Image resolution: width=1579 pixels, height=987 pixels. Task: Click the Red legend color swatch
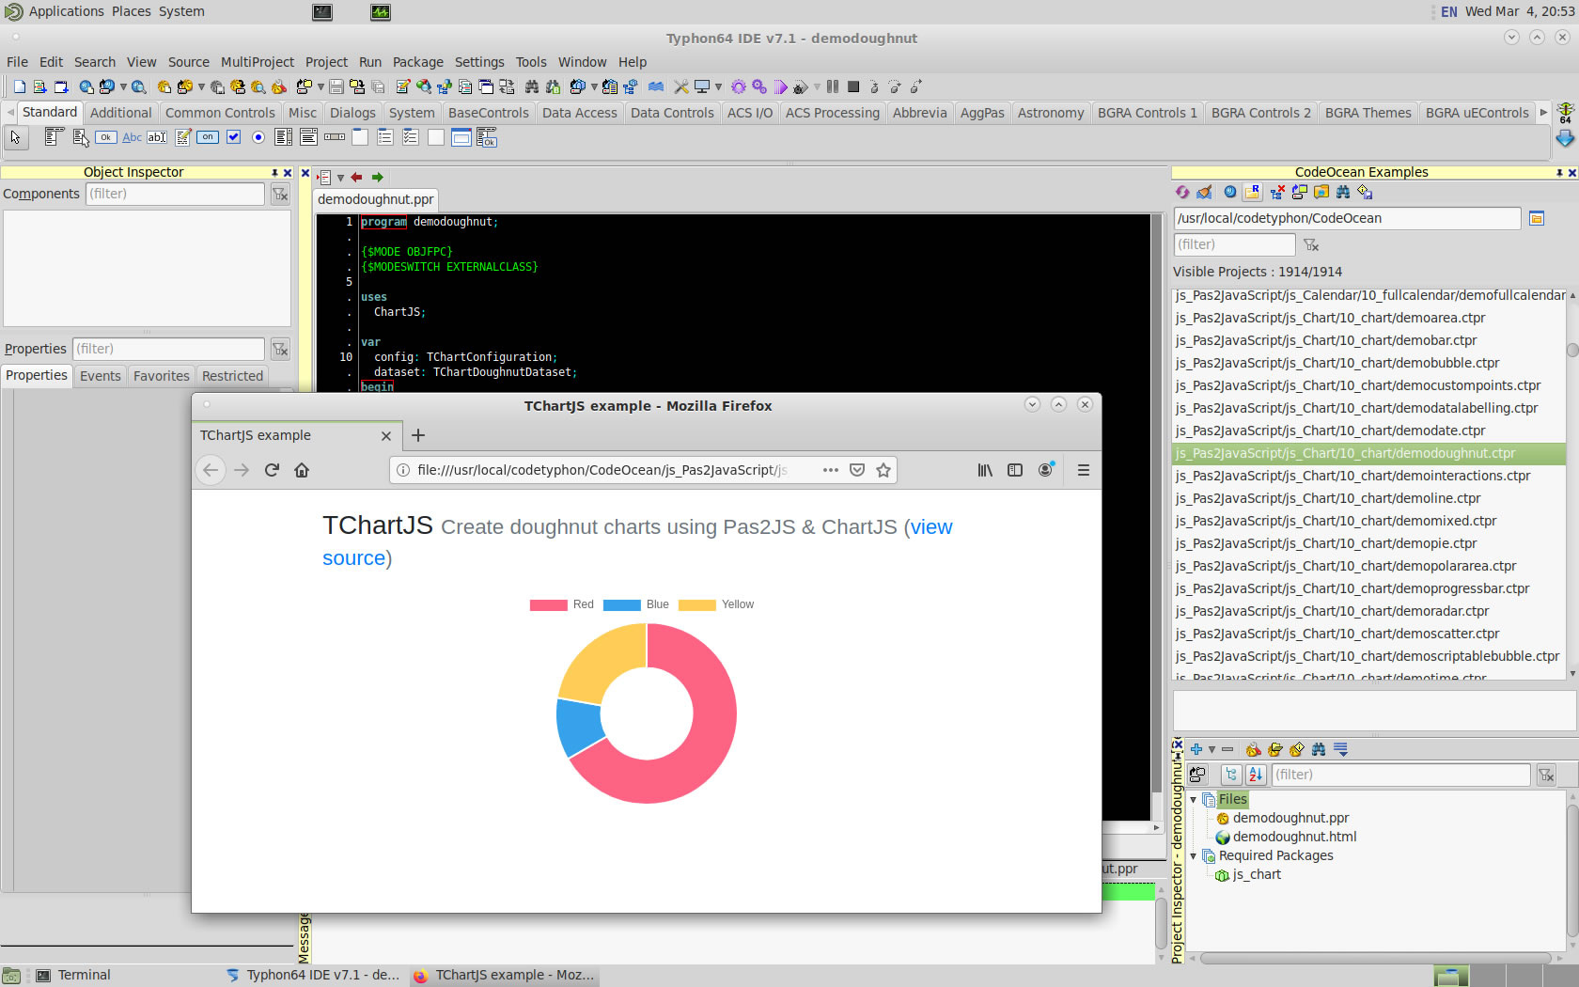click(x=548, y=605)
